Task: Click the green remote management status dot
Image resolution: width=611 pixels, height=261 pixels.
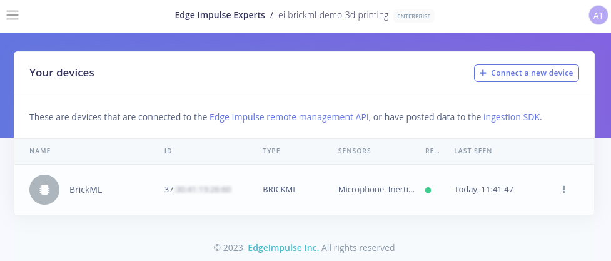Action: click(x=428, y=190)
